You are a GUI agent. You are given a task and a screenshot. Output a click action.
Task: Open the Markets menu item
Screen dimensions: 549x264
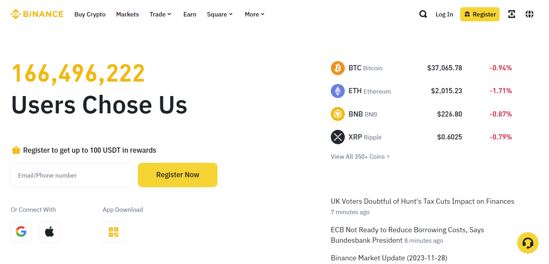click(x=127, y=14)
